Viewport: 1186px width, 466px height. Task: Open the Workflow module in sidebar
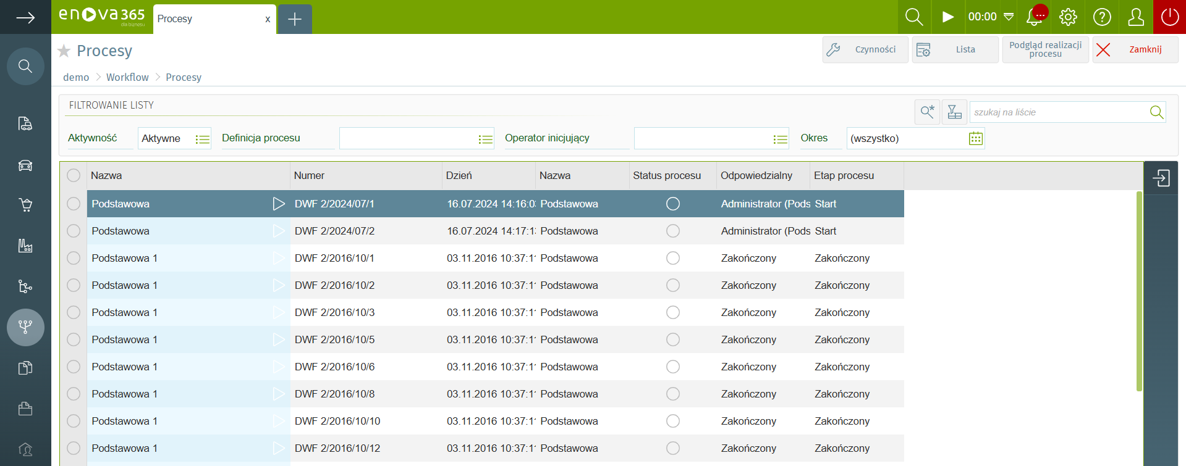click(25, 327)
